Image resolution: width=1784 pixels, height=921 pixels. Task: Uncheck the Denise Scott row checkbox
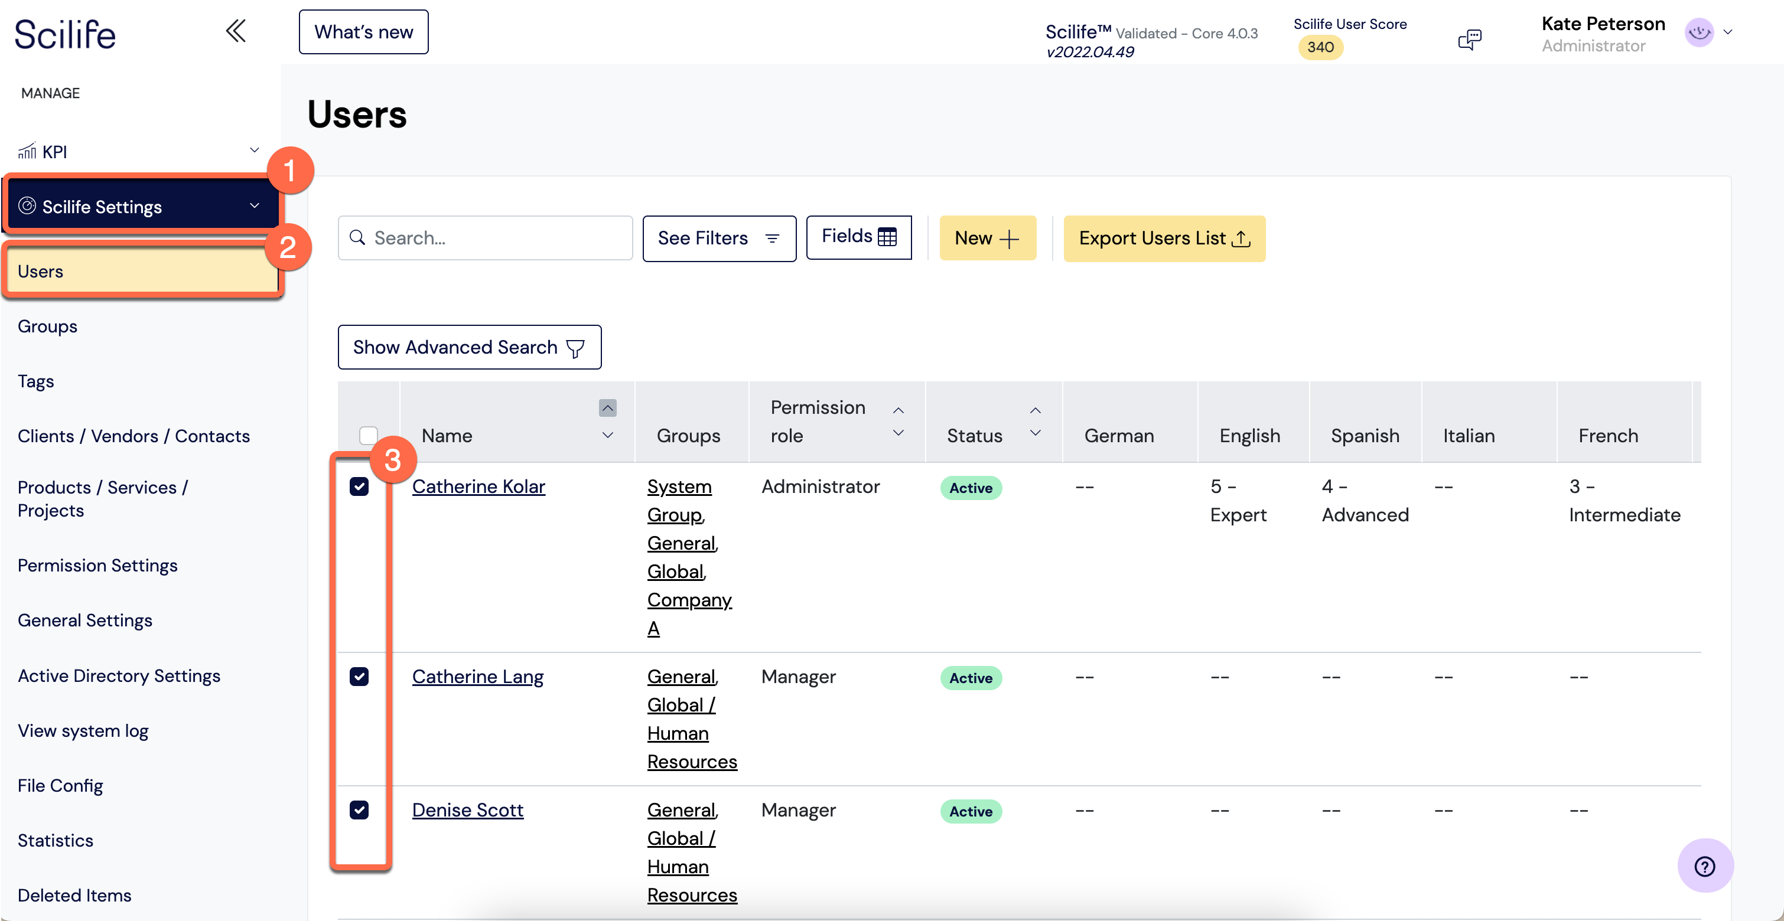click(x=359, y=809)
